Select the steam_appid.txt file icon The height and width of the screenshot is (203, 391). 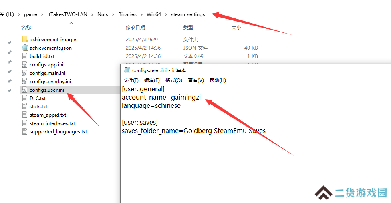click(x=25, y=115)
